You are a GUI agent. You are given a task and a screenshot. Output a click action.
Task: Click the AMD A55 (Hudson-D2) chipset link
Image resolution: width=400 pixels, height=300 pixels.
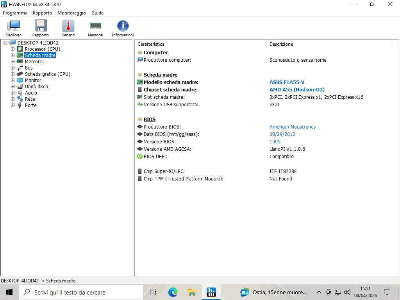297,89
